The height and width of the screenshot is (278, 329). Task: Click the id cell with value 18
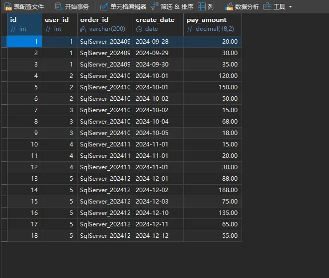[x=24, y=235]
